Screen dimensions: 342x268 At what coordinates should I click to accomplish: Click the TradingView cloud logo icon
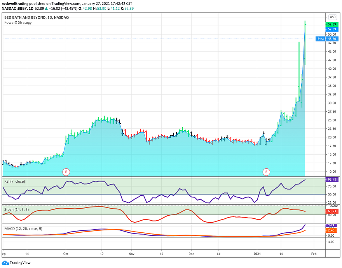(5, 263)
